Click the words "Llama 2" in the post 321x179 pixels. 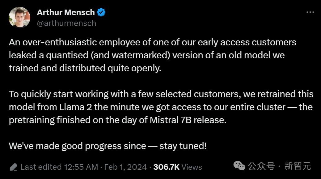(x=75, y=107)
